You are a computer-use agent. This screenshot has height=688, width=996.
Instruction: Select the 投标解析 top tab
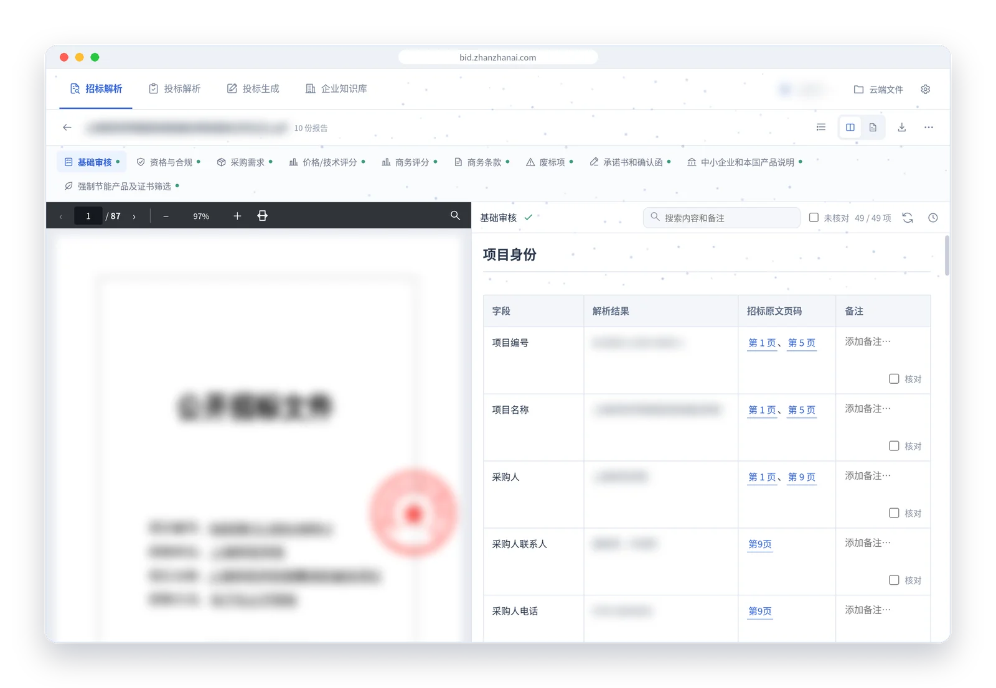(x=175, y=89)
